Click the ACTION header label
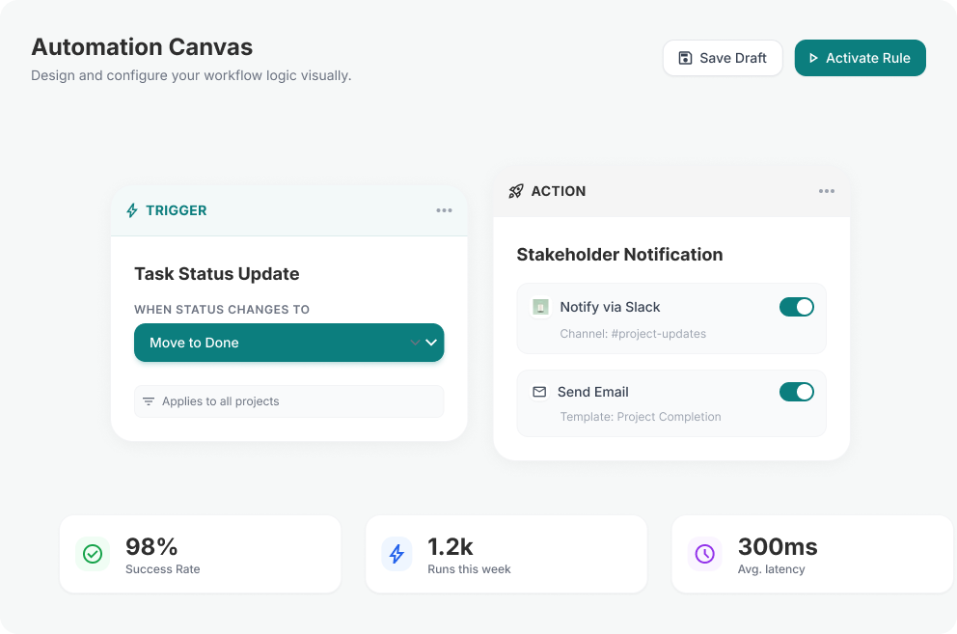Screen dimensions: 957x634 pos(559,191)
